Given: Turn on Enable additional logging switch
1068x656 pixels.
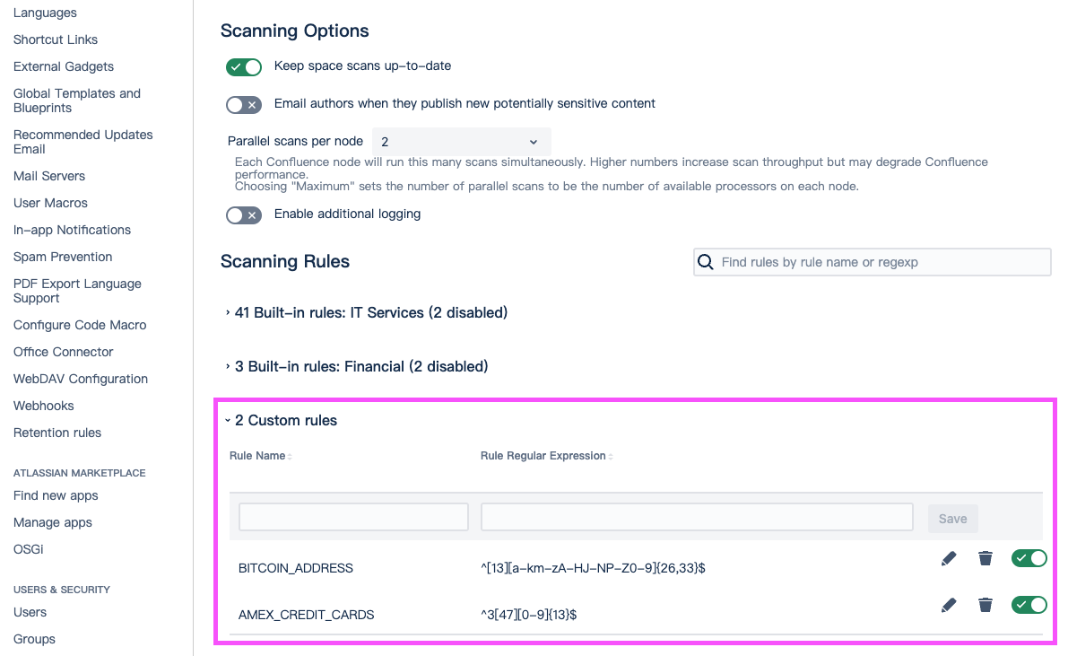Looking at the screenshot, I should click(243, 215).
